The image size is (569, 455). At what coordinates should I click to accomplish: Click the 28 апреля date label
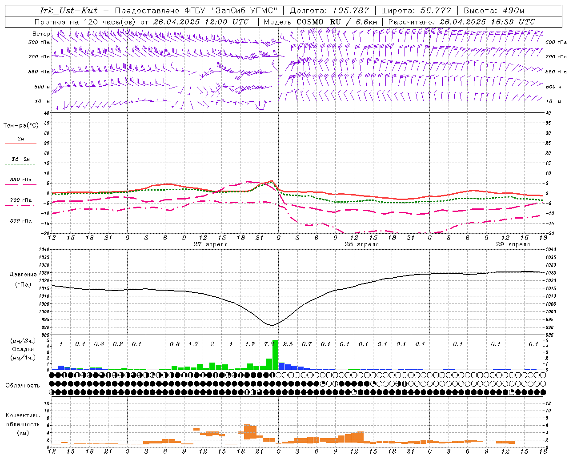(x=361, y=244)
